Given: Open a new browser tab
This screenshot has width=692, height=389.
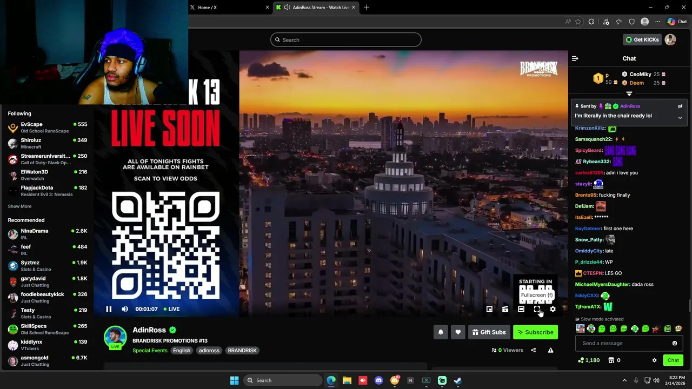Looking at the screenshot, I should tap(367, 7).
